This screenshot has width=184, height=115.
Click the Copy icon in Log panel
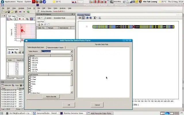(13, 85)
